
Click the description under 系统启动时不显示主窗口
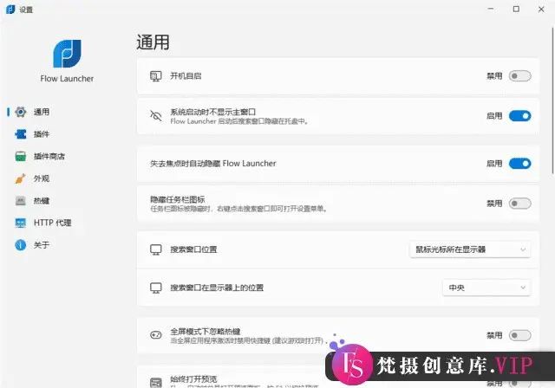coord(239,121)
